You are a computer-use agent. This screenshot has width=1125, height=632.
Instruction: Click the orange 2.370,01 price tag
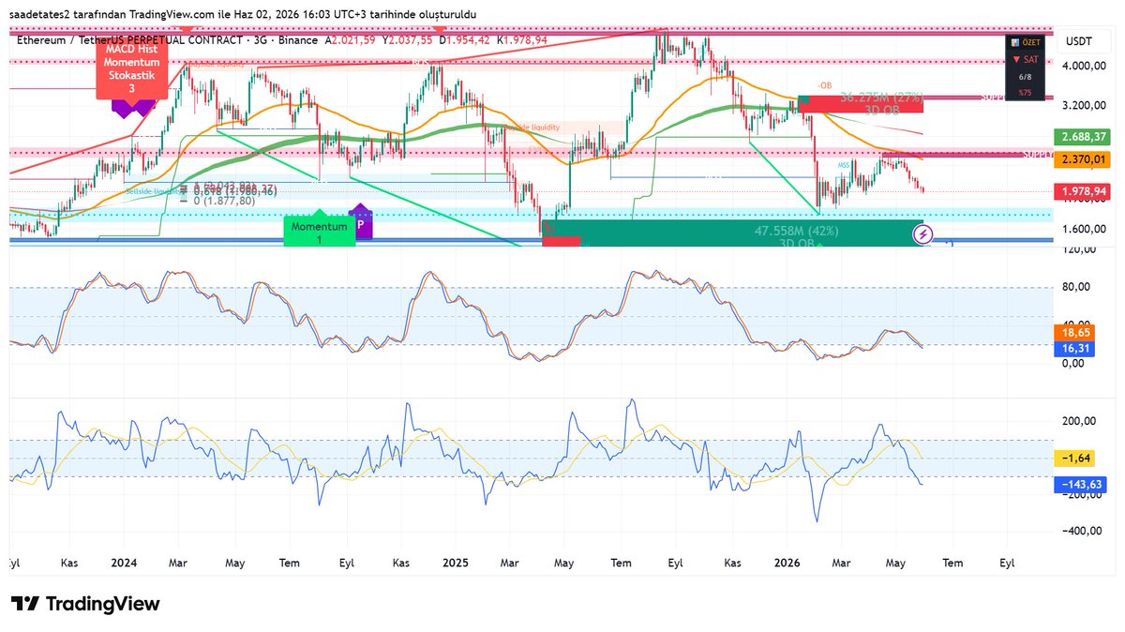tap(1081, 160)
